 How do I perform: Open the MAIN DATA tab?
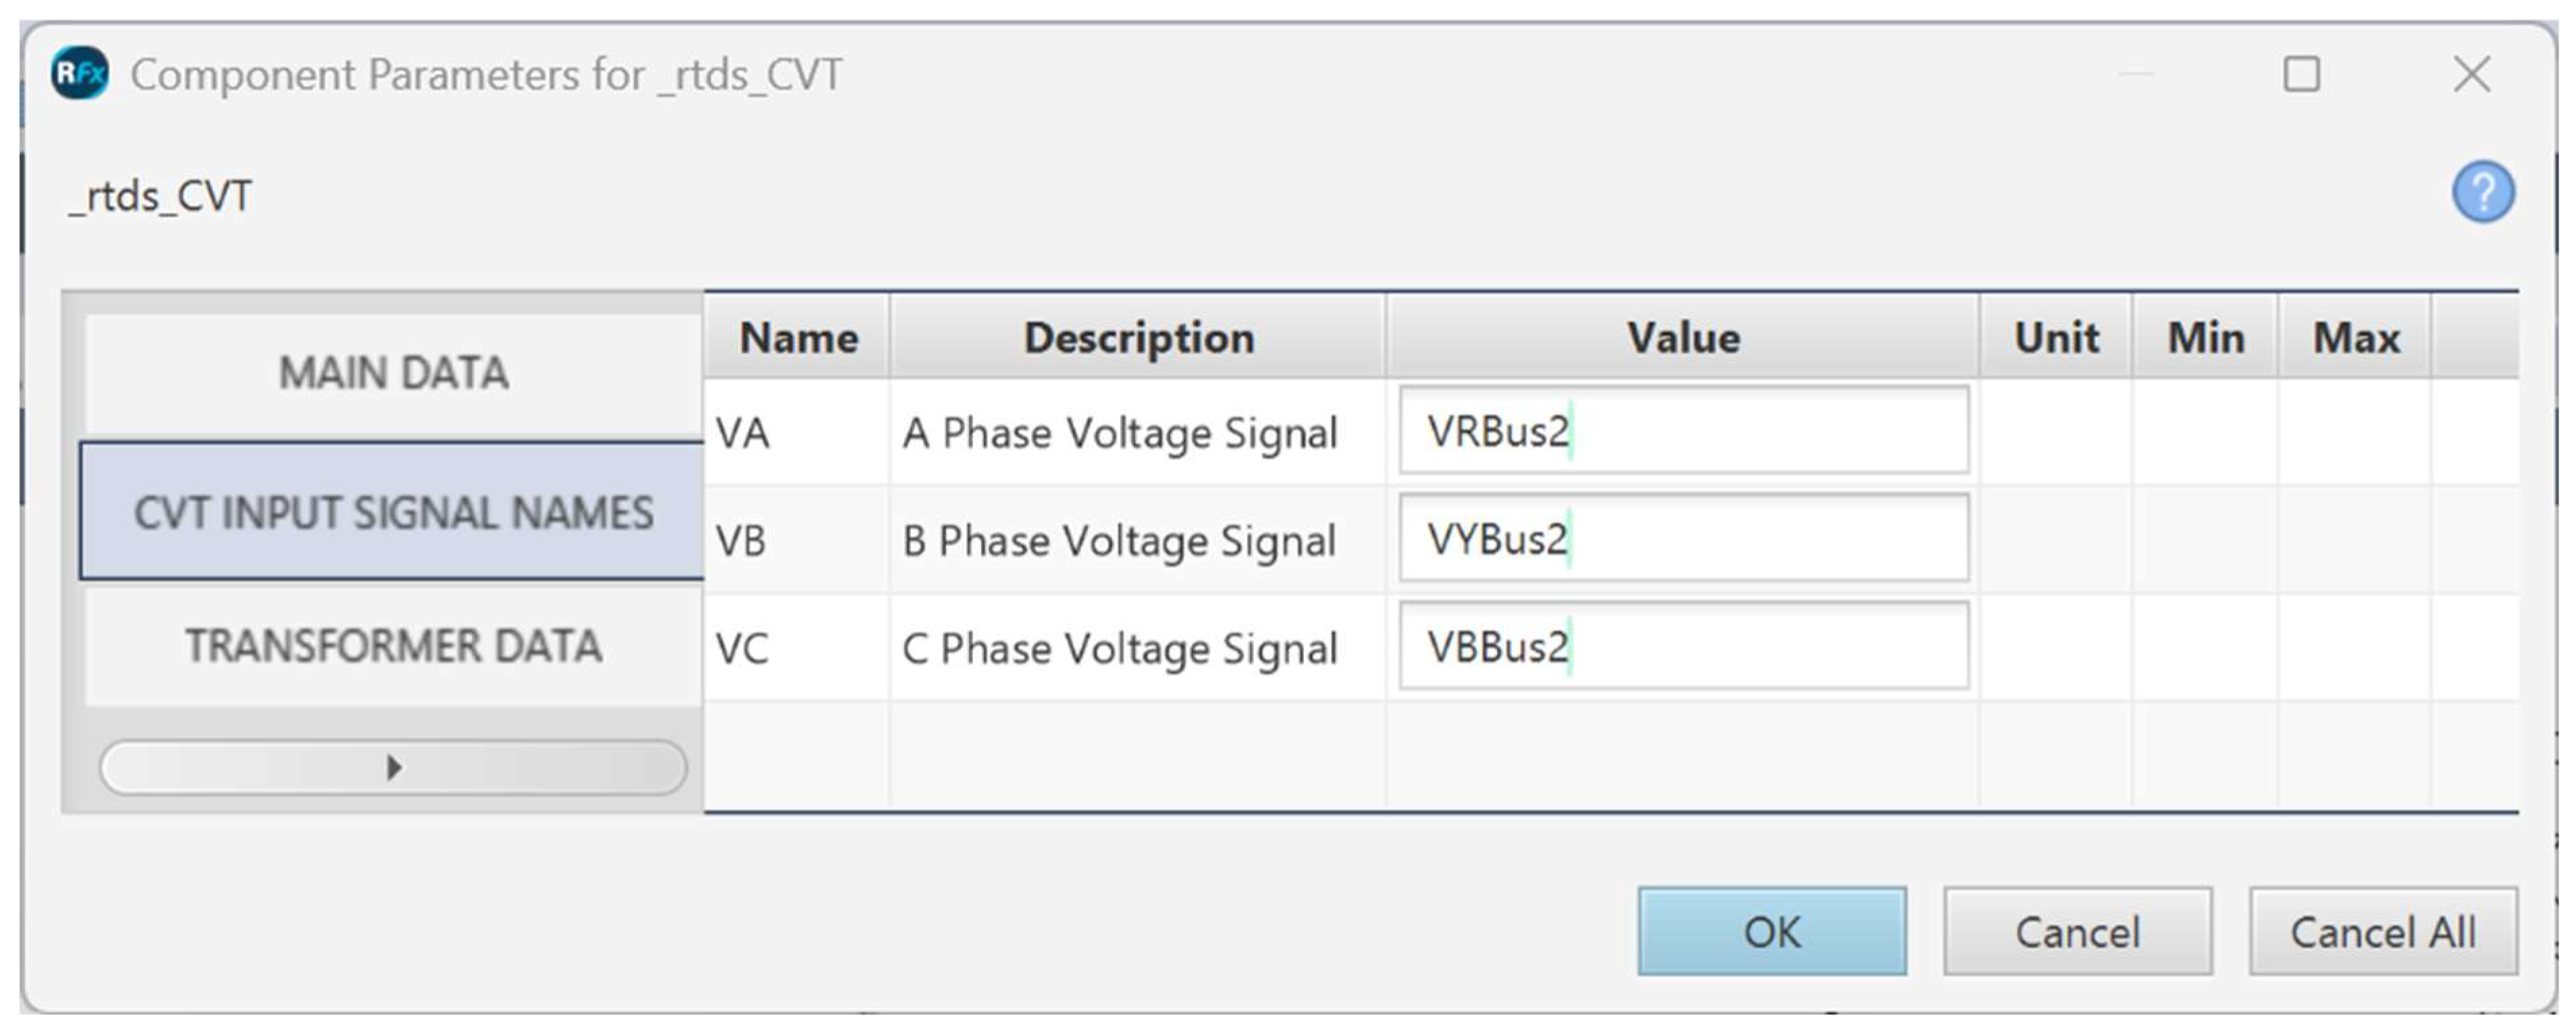[393, 374]
